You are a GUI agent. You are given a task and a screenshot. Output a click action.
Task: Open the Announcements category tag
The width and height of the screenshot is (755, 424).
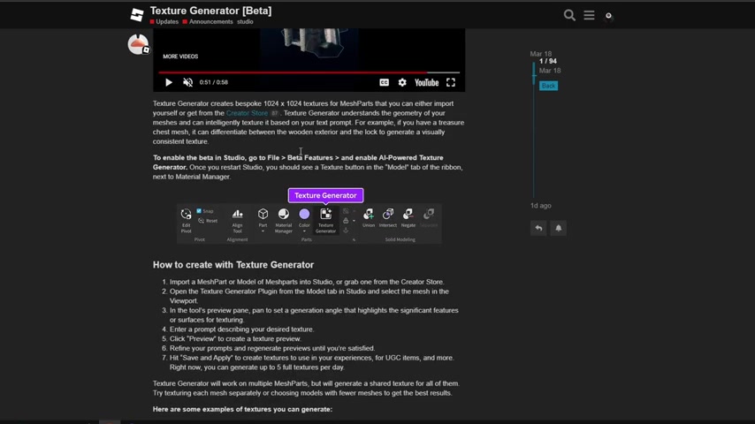coord(208,22)
